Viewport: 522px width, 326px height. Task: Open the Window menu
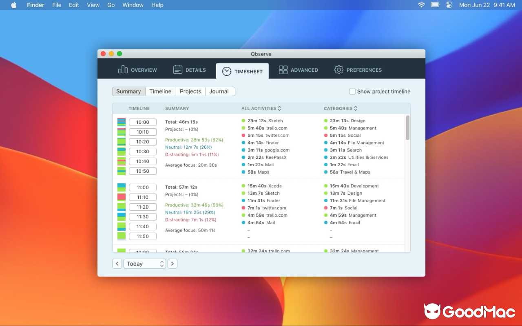(x=133, y=5)
